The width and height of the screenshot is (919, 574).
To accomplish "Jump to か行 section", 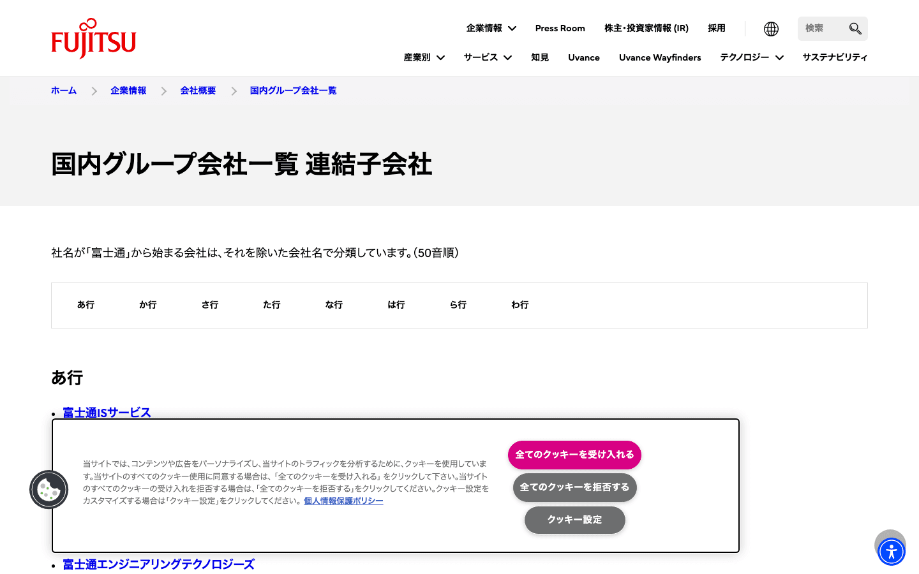I will (x=148, y=305).
